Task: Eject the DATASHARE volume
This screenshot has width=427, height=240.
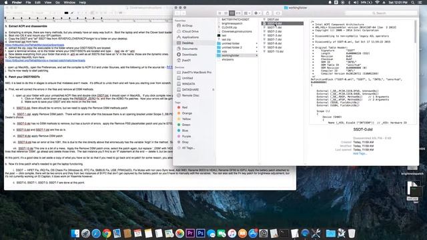Action: click(x=213, y=90)
